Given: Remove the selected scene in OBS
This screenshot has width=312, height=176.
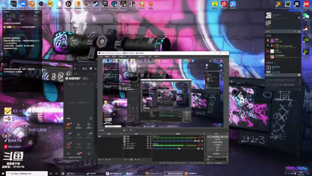Looking at the screenshot, I should (102, 160).
